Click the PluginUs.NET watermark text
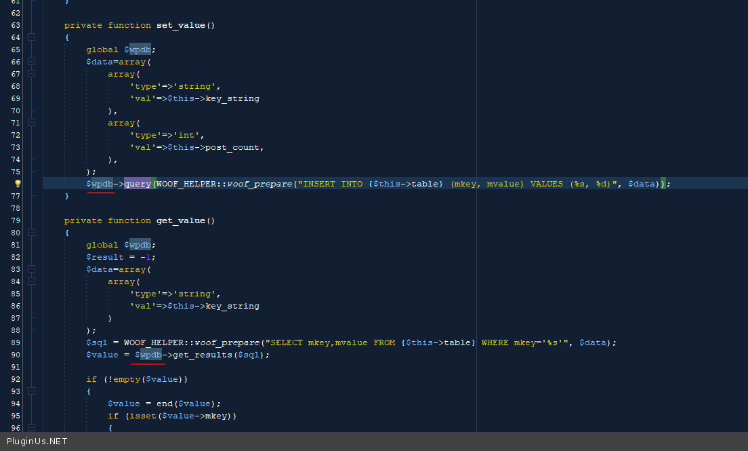The width and height of the screenshot is (748, 451). tap(37, 442)
